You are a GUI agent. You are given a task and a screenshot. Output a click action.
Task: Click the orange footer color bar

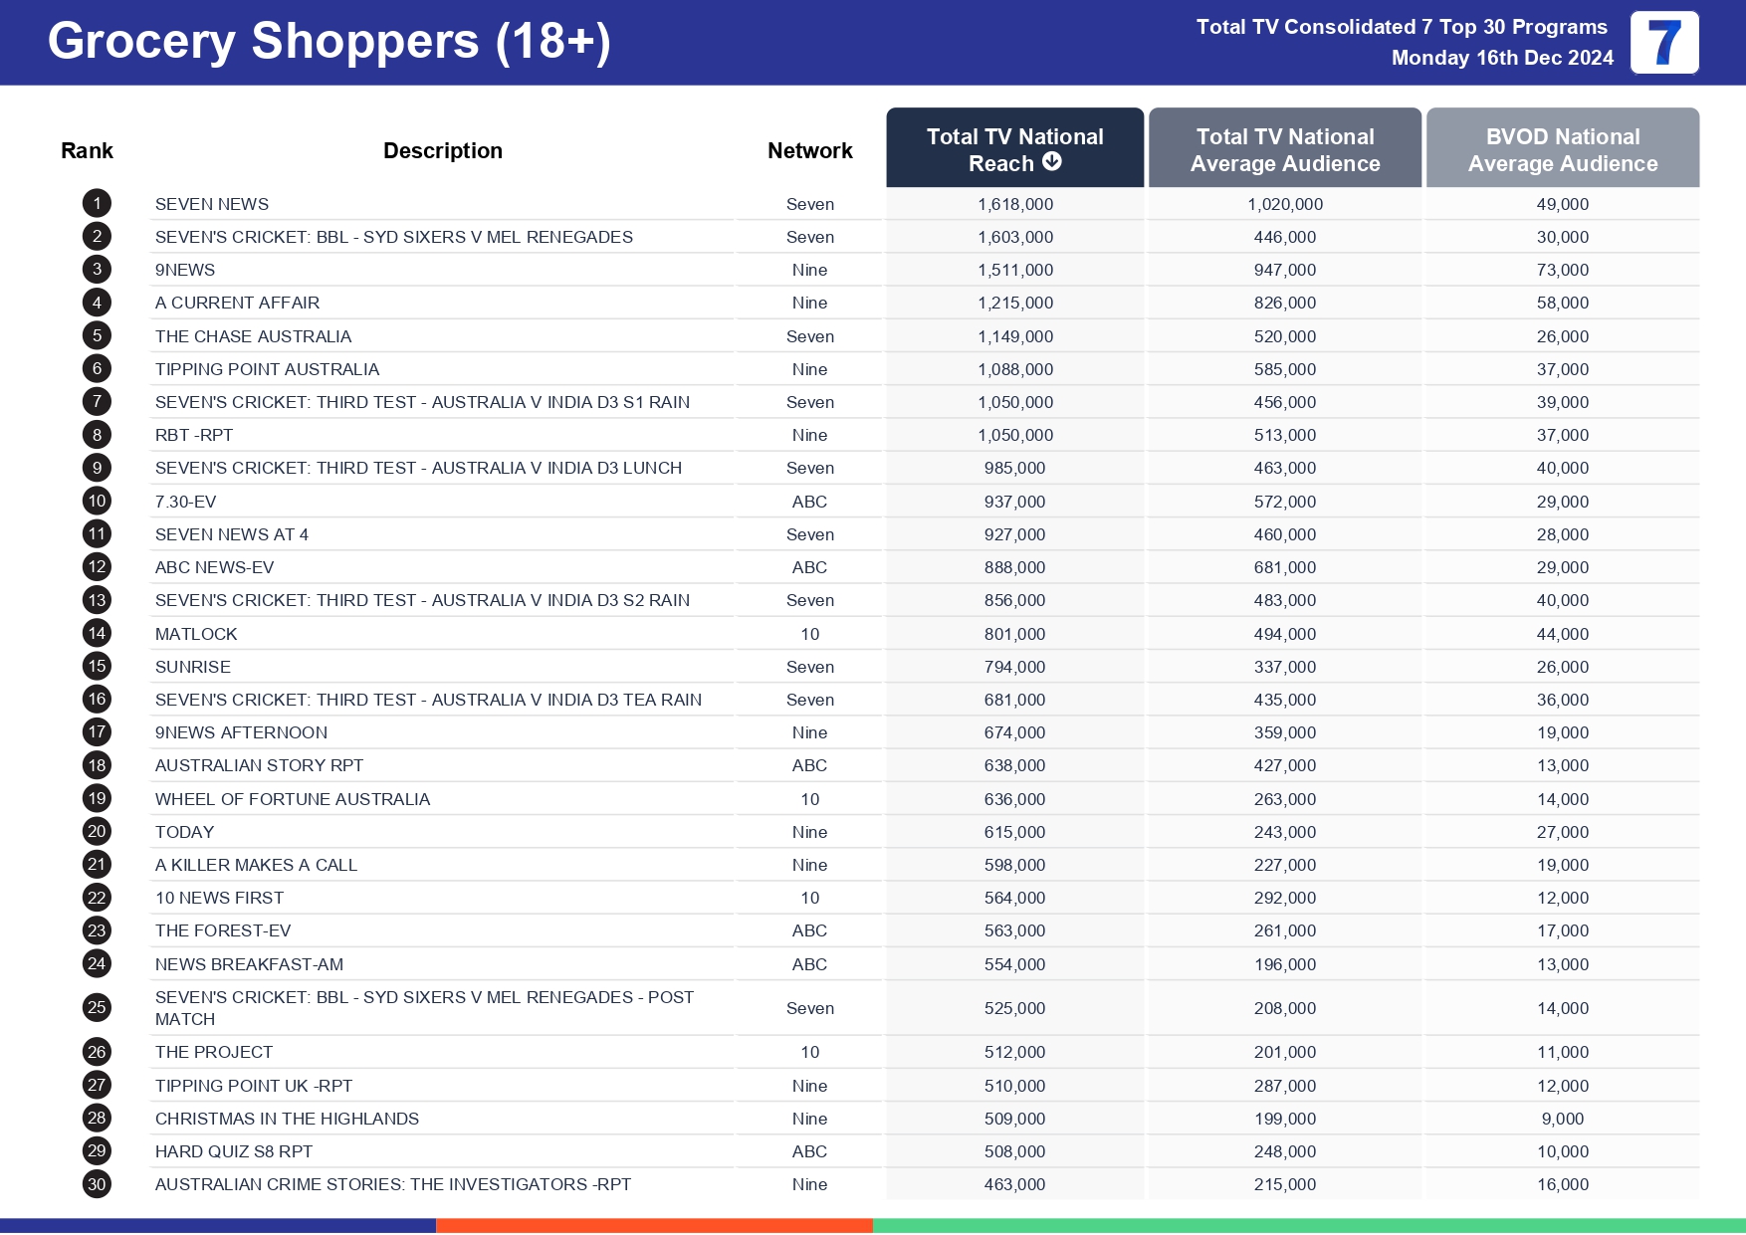point(654,1226)
